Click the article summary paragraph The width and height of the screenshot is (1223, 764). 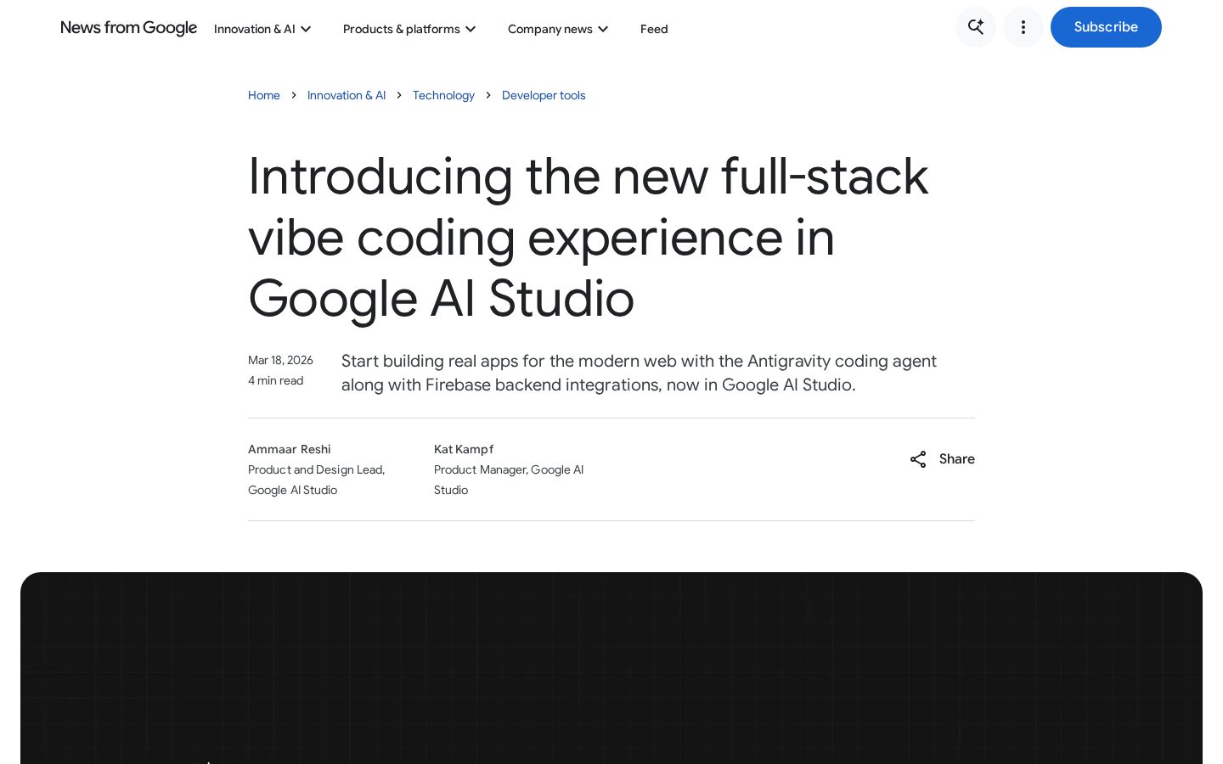pyautogui.click(x=639, y=373)
